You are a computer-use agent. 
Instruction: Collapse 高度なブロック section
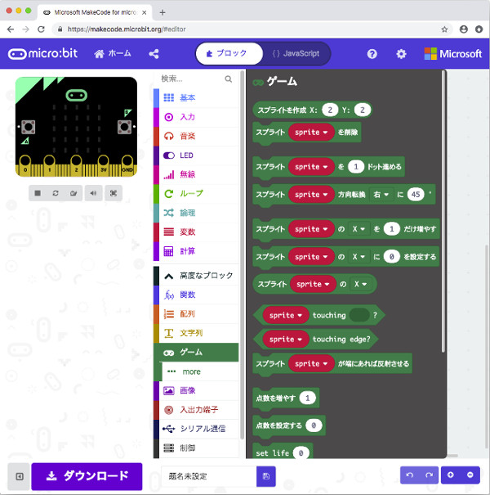(x=196, y=276)
